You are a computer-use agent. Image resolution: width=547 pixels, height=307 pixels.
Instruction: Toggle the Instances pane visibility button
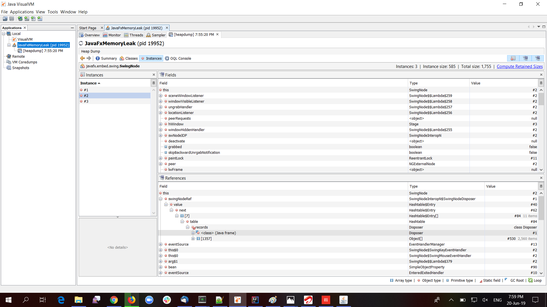point(513,58)
